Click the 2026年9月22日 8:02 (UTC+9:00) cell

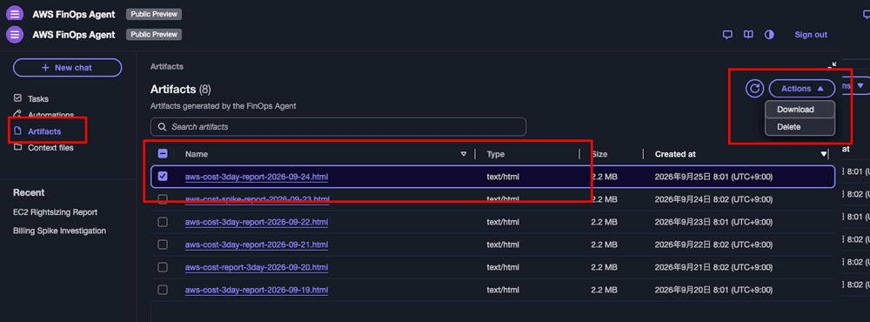point(713,245)
